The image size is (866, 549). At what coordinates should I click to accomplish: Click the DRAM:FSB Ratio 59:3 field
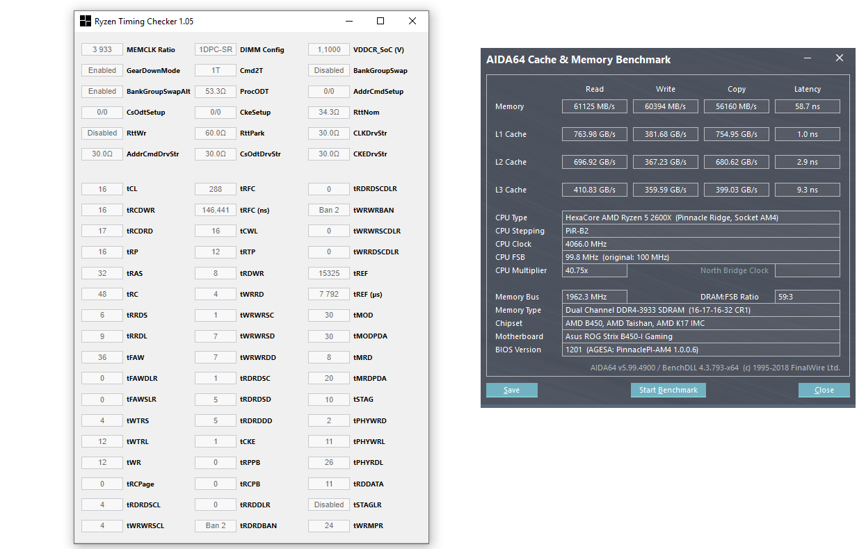click(x=808, y=297)
